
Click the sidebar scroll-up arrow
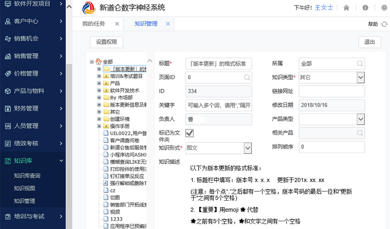pos(69,7)
